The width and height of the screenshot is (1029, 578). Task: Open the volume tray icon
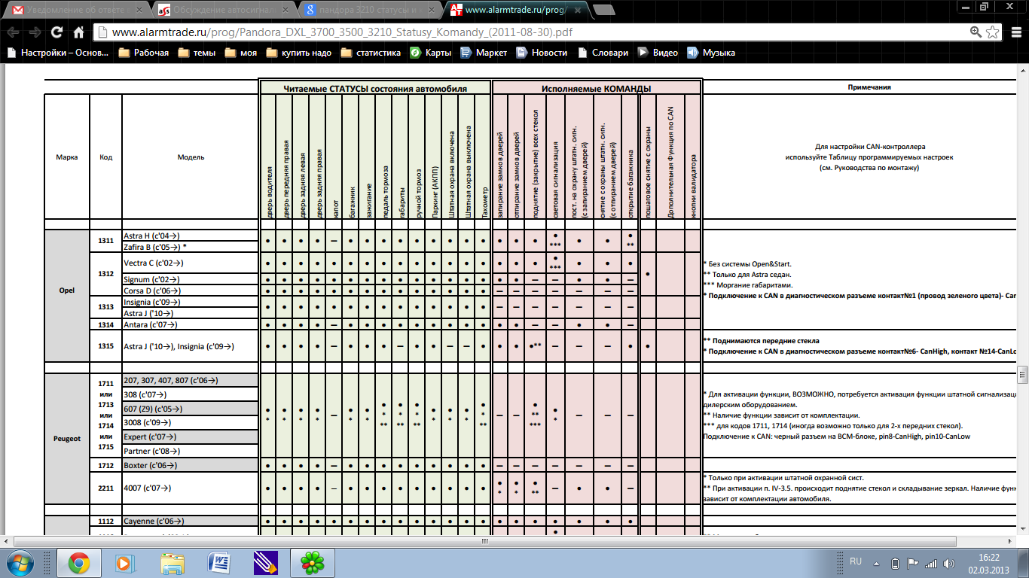point(949,563)
